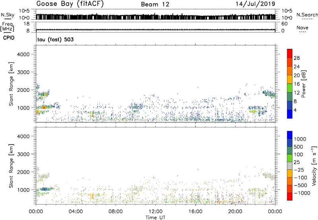Click the '08:00' time axis tick label

tap(116, 212)
